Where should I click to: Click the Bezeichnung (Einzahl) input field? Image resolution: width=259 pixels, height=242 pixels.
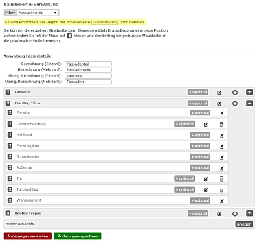(x=88, y=64)
